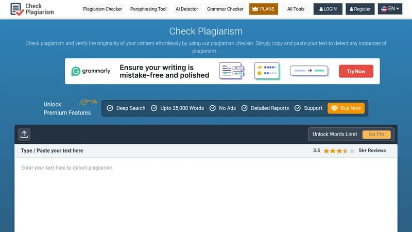Click the empty fifth rating star
Image resolution: width=412 pixels, height=232 pixels.
point(352,151)
